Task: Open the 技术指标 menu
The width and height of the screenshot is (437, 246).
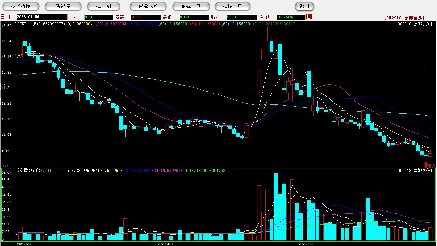Action: click(x=21, y=6)
